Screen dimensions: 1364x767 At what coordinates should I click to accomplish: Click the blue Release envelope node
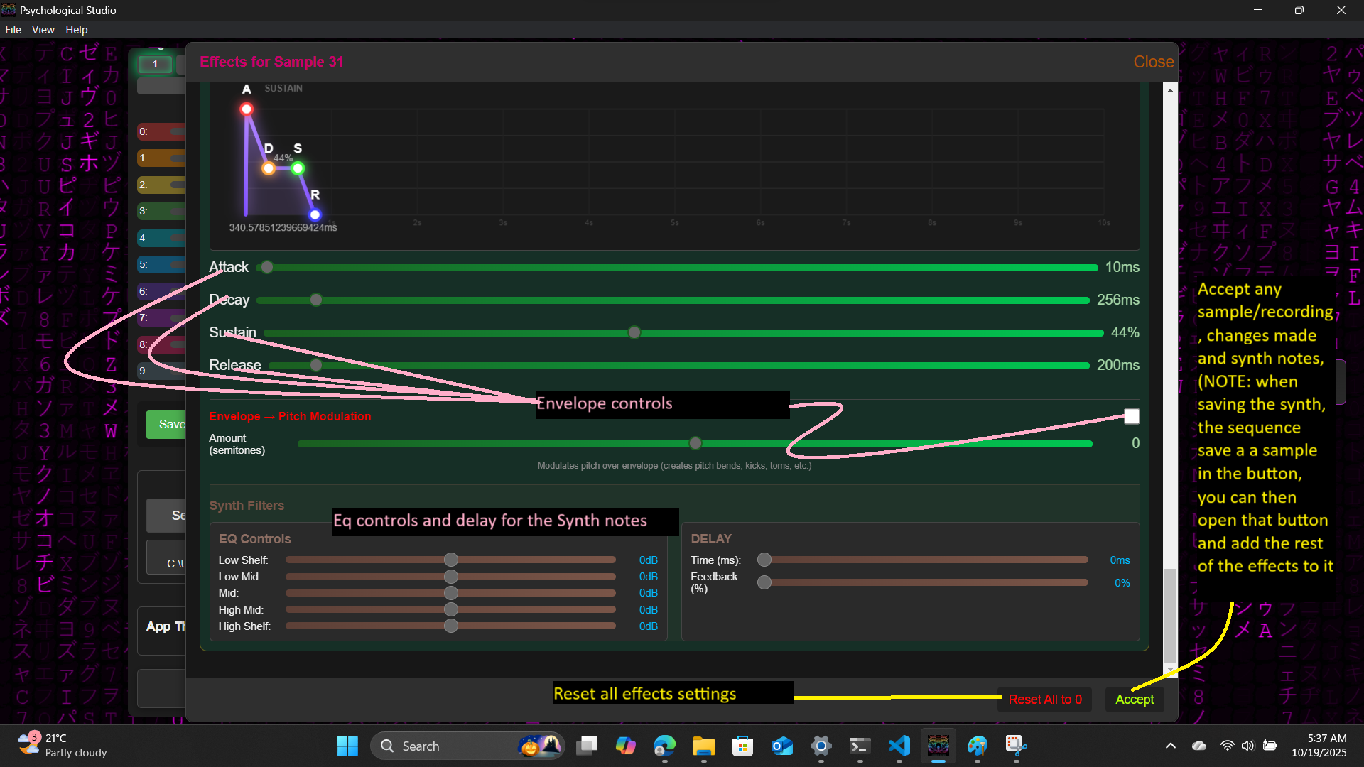point(315,214)
